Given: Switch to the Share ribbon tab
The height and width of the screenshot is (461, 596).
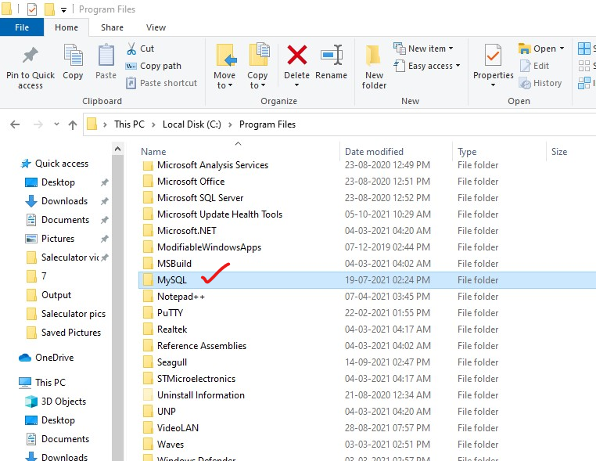Looking at the screenshot, I should (112, 27).
